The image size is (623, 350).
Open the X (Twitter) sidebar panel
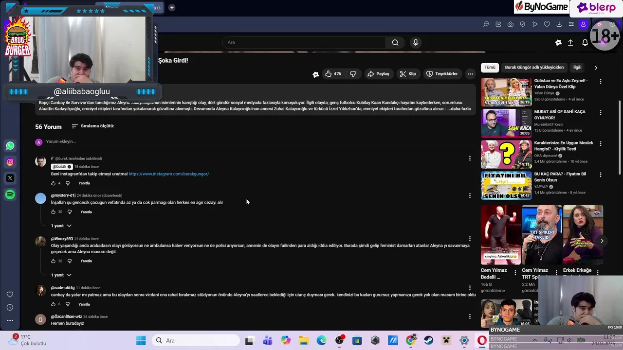[10, 178]
